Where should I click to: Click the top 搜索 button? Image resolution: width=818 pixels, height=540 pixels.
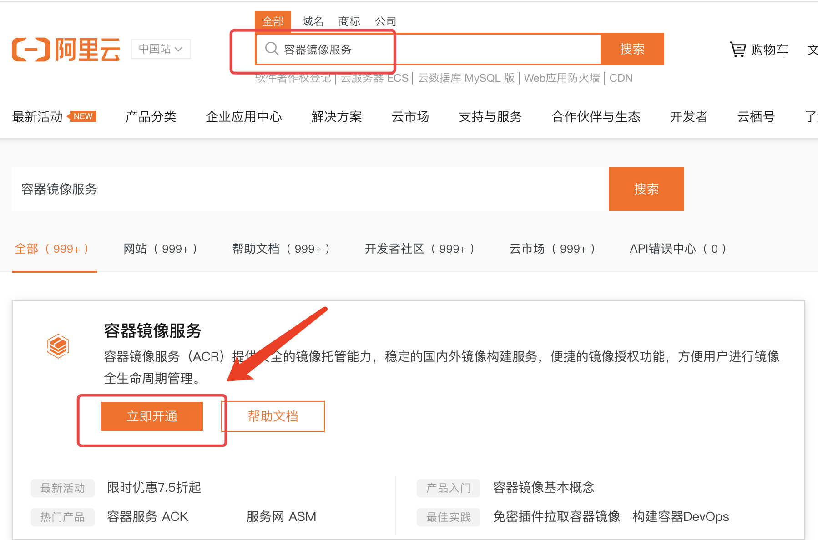pyautogui.click(x=632, y=49)
